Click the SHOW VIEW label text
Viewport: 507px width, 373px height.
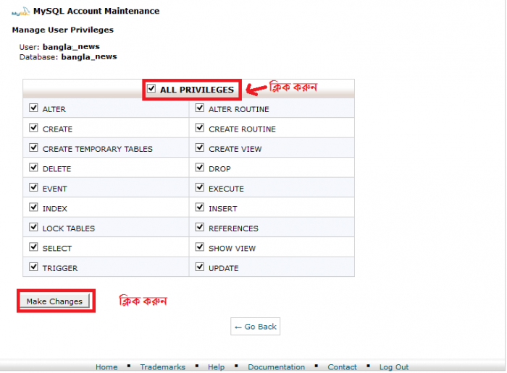click(232, 249)
